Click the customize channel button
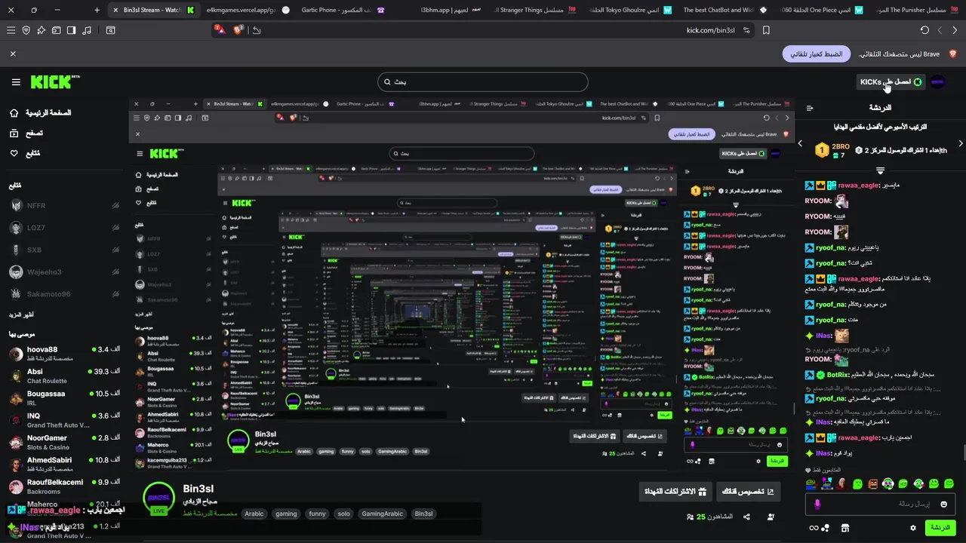 pos(749,492)
